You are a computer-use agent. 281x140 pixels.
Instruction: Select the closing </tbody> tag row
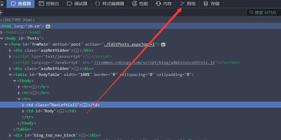27,123
